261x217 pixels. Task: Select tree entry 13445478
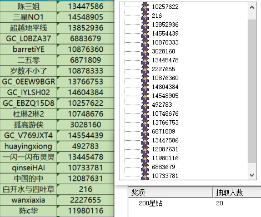tap(165, 60)
